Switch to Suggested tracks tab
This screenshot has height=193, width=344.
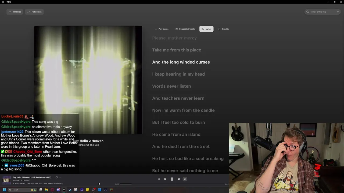pyautogui.click(x=185, y=29)
